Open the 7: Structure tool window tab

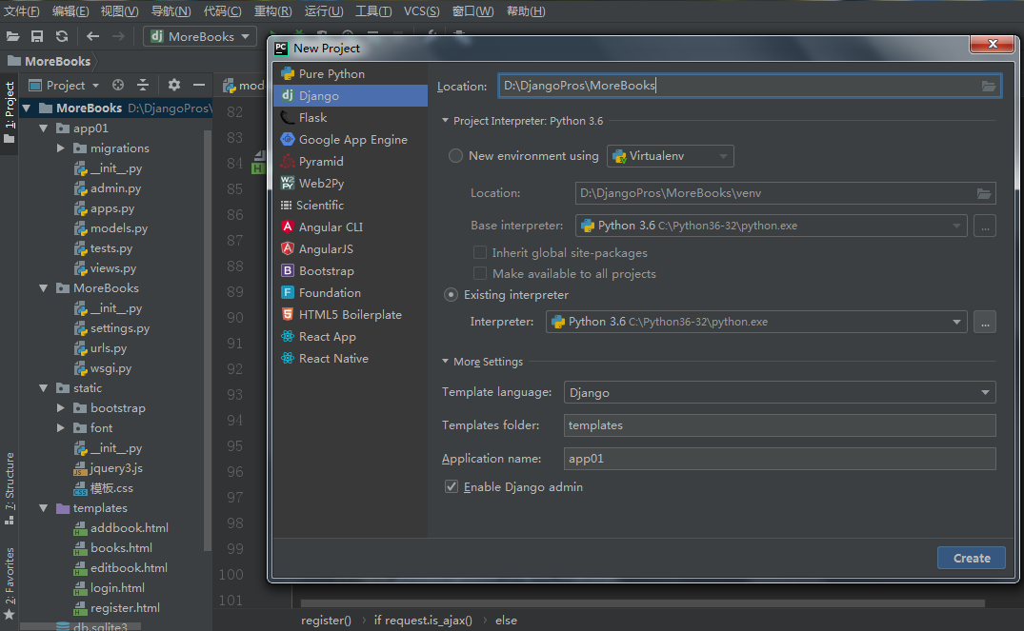(x=10, y=488)
